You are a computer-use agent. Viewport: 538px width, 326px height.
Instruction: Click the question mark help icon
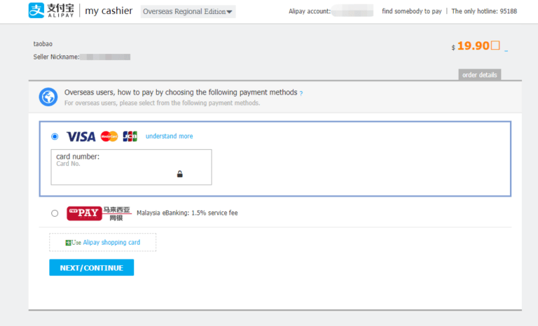point(301,93)
